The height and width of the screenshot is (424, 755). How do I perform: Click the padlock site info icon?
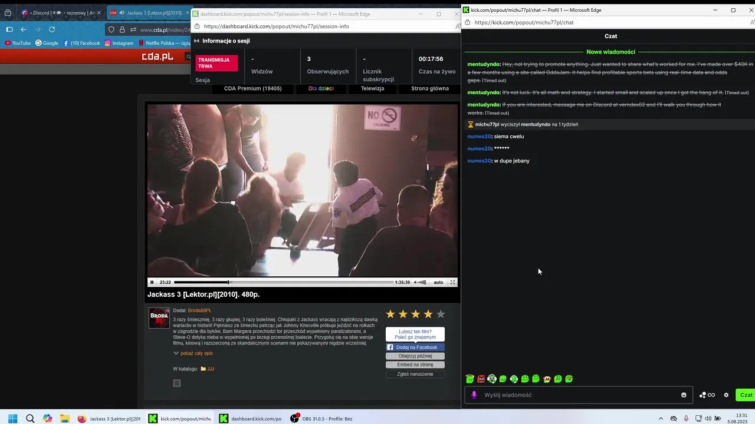click(x=122, y=29)
